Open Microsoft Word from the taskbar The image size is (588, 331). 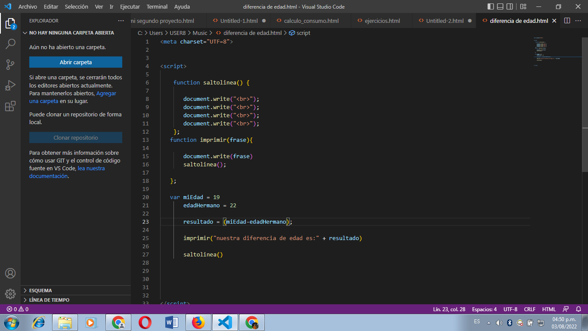coord(171,322)
